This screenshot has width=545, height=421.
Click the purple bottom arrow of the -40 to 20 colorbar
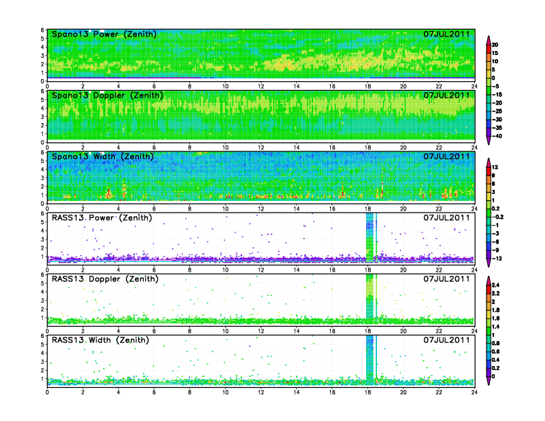click(489, 140)
